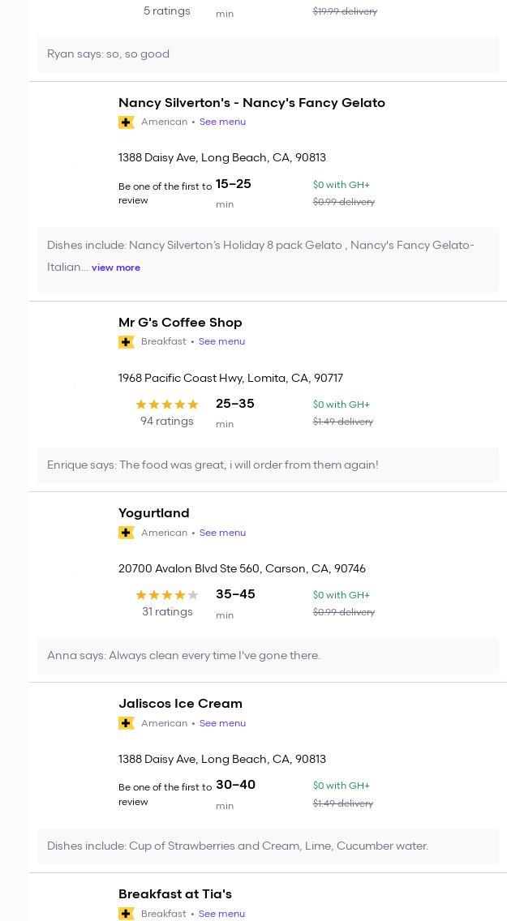This screenshot has height=921, width=507.
Task: Open the Jaliscos Ice Cream listing
Action: point(180,704)
